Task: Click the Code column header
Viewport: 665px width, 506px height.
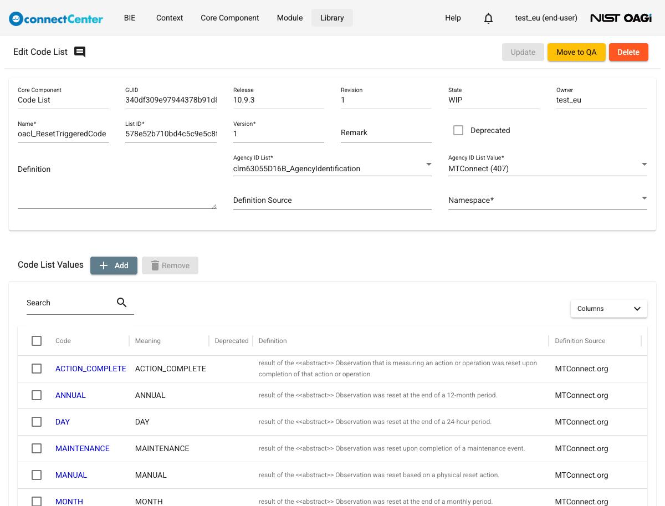Action: coord(63,341)
